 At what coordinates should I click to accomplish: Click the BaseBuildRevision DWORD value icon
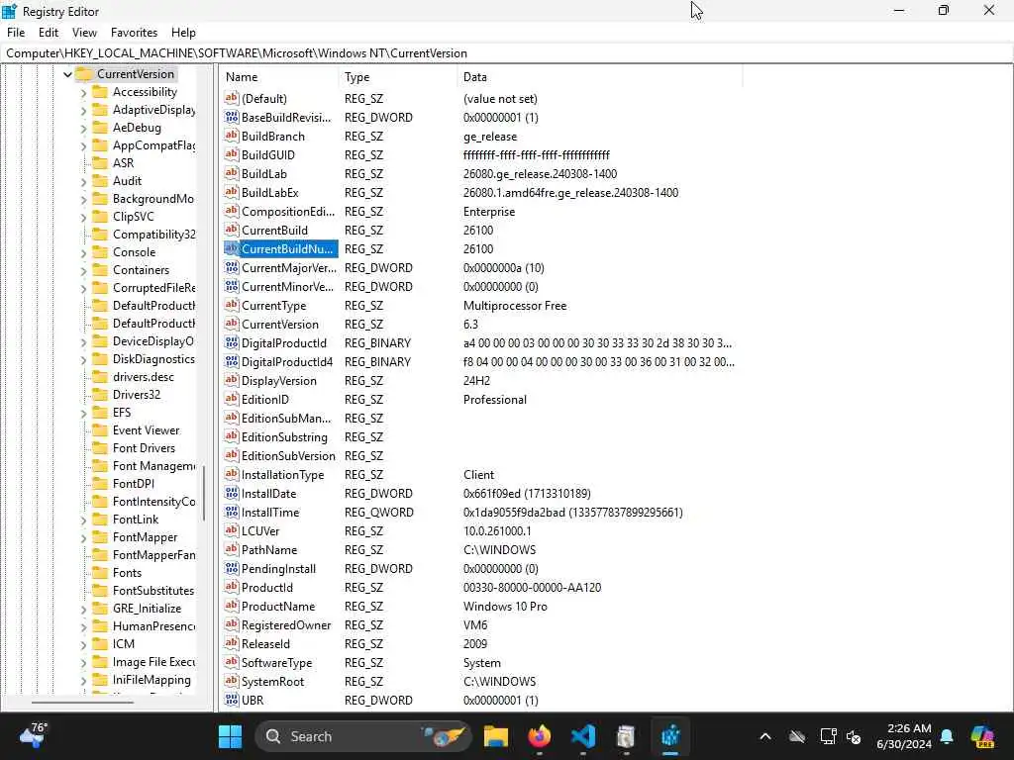[x=232, y=117]
